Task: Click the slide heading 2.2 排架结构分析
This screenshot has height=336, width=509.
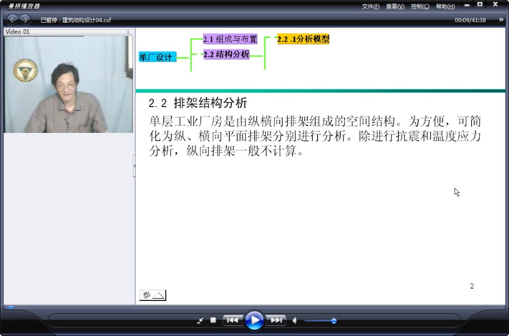Action: pos(198,103)
